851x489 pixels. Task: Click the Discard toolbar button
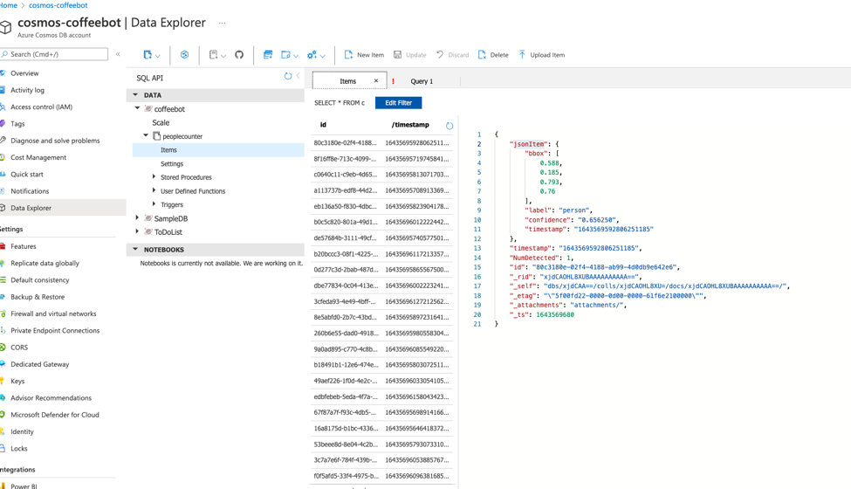click(453, 55)
